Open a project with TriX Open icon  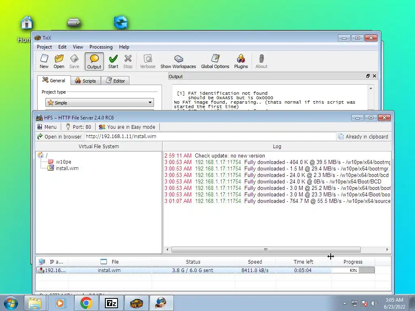pyautogui.click(x=59, y=62)
